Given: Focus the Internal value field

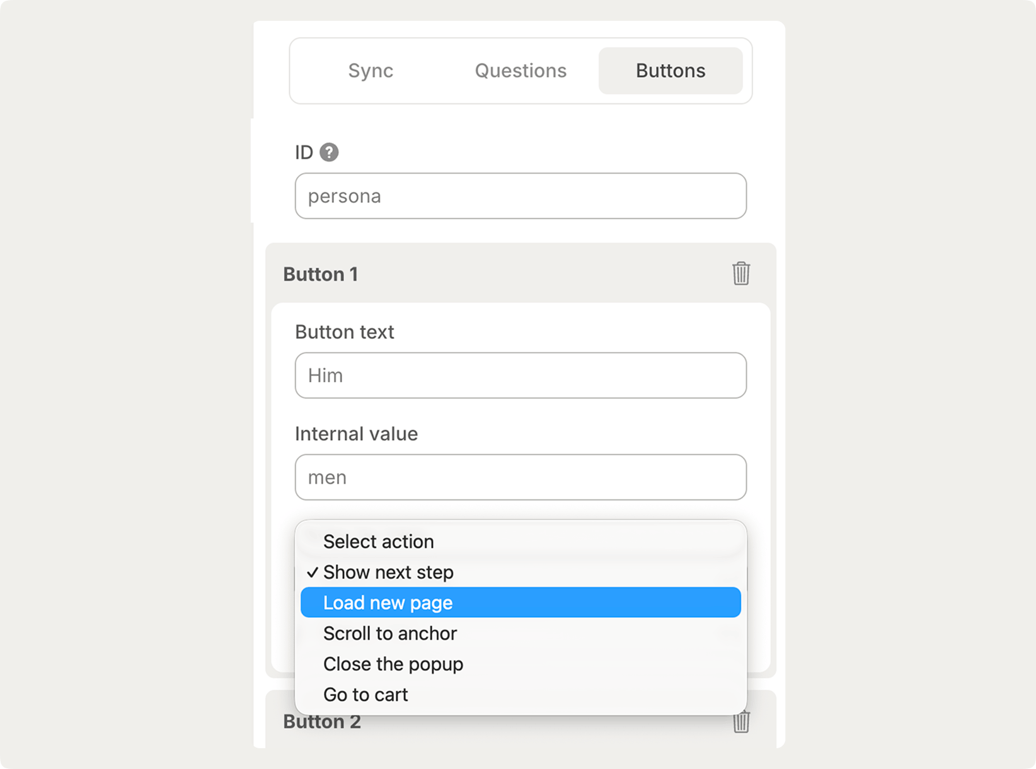Looking at the screenshot, I should click(521, 477).
